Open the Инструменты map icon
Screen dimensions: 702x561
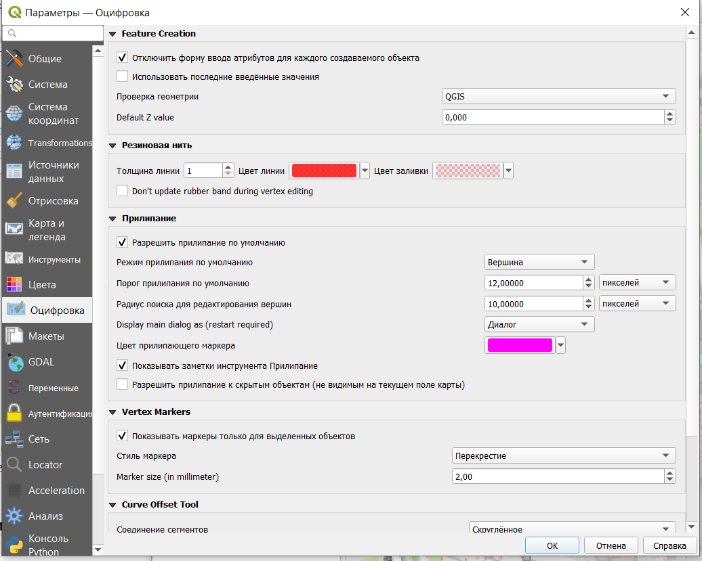[x=14, y=259]
